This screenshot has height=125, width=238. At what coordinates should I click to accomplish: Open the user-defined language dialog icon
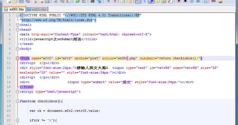tap(157, 1)
